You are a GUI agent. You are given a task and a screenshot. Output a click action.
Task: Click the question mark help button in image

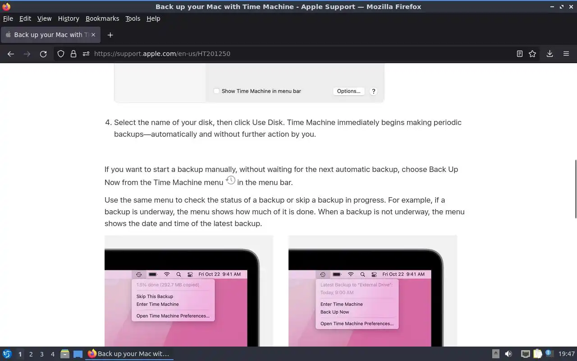(373, 91)
